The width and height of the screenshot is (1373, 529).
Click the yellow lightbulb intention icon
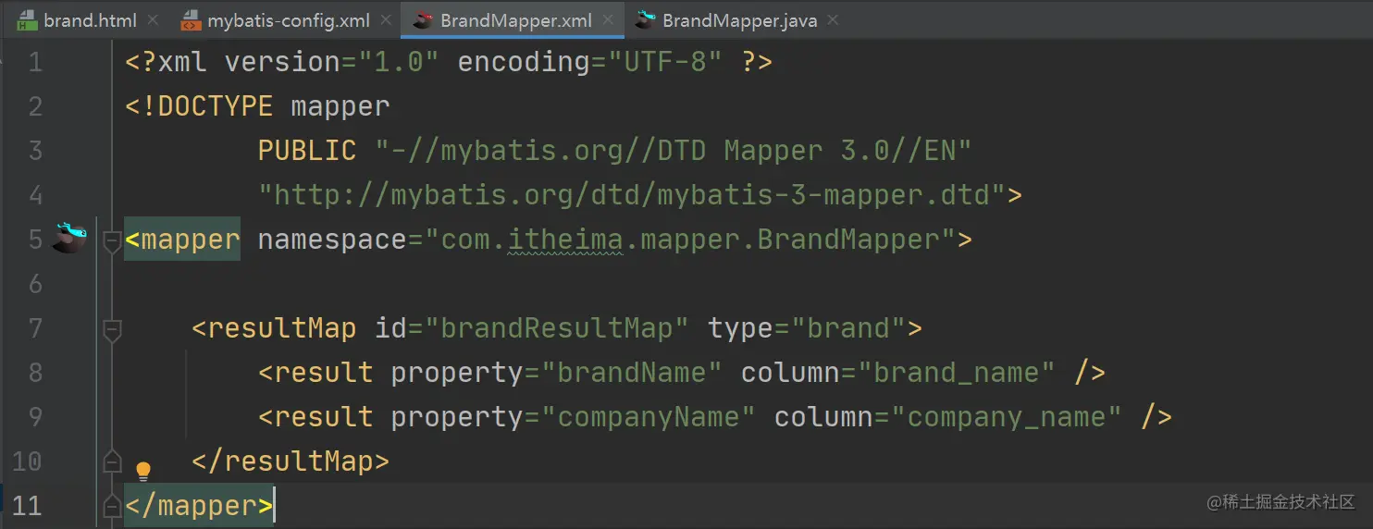pos(143,472)
